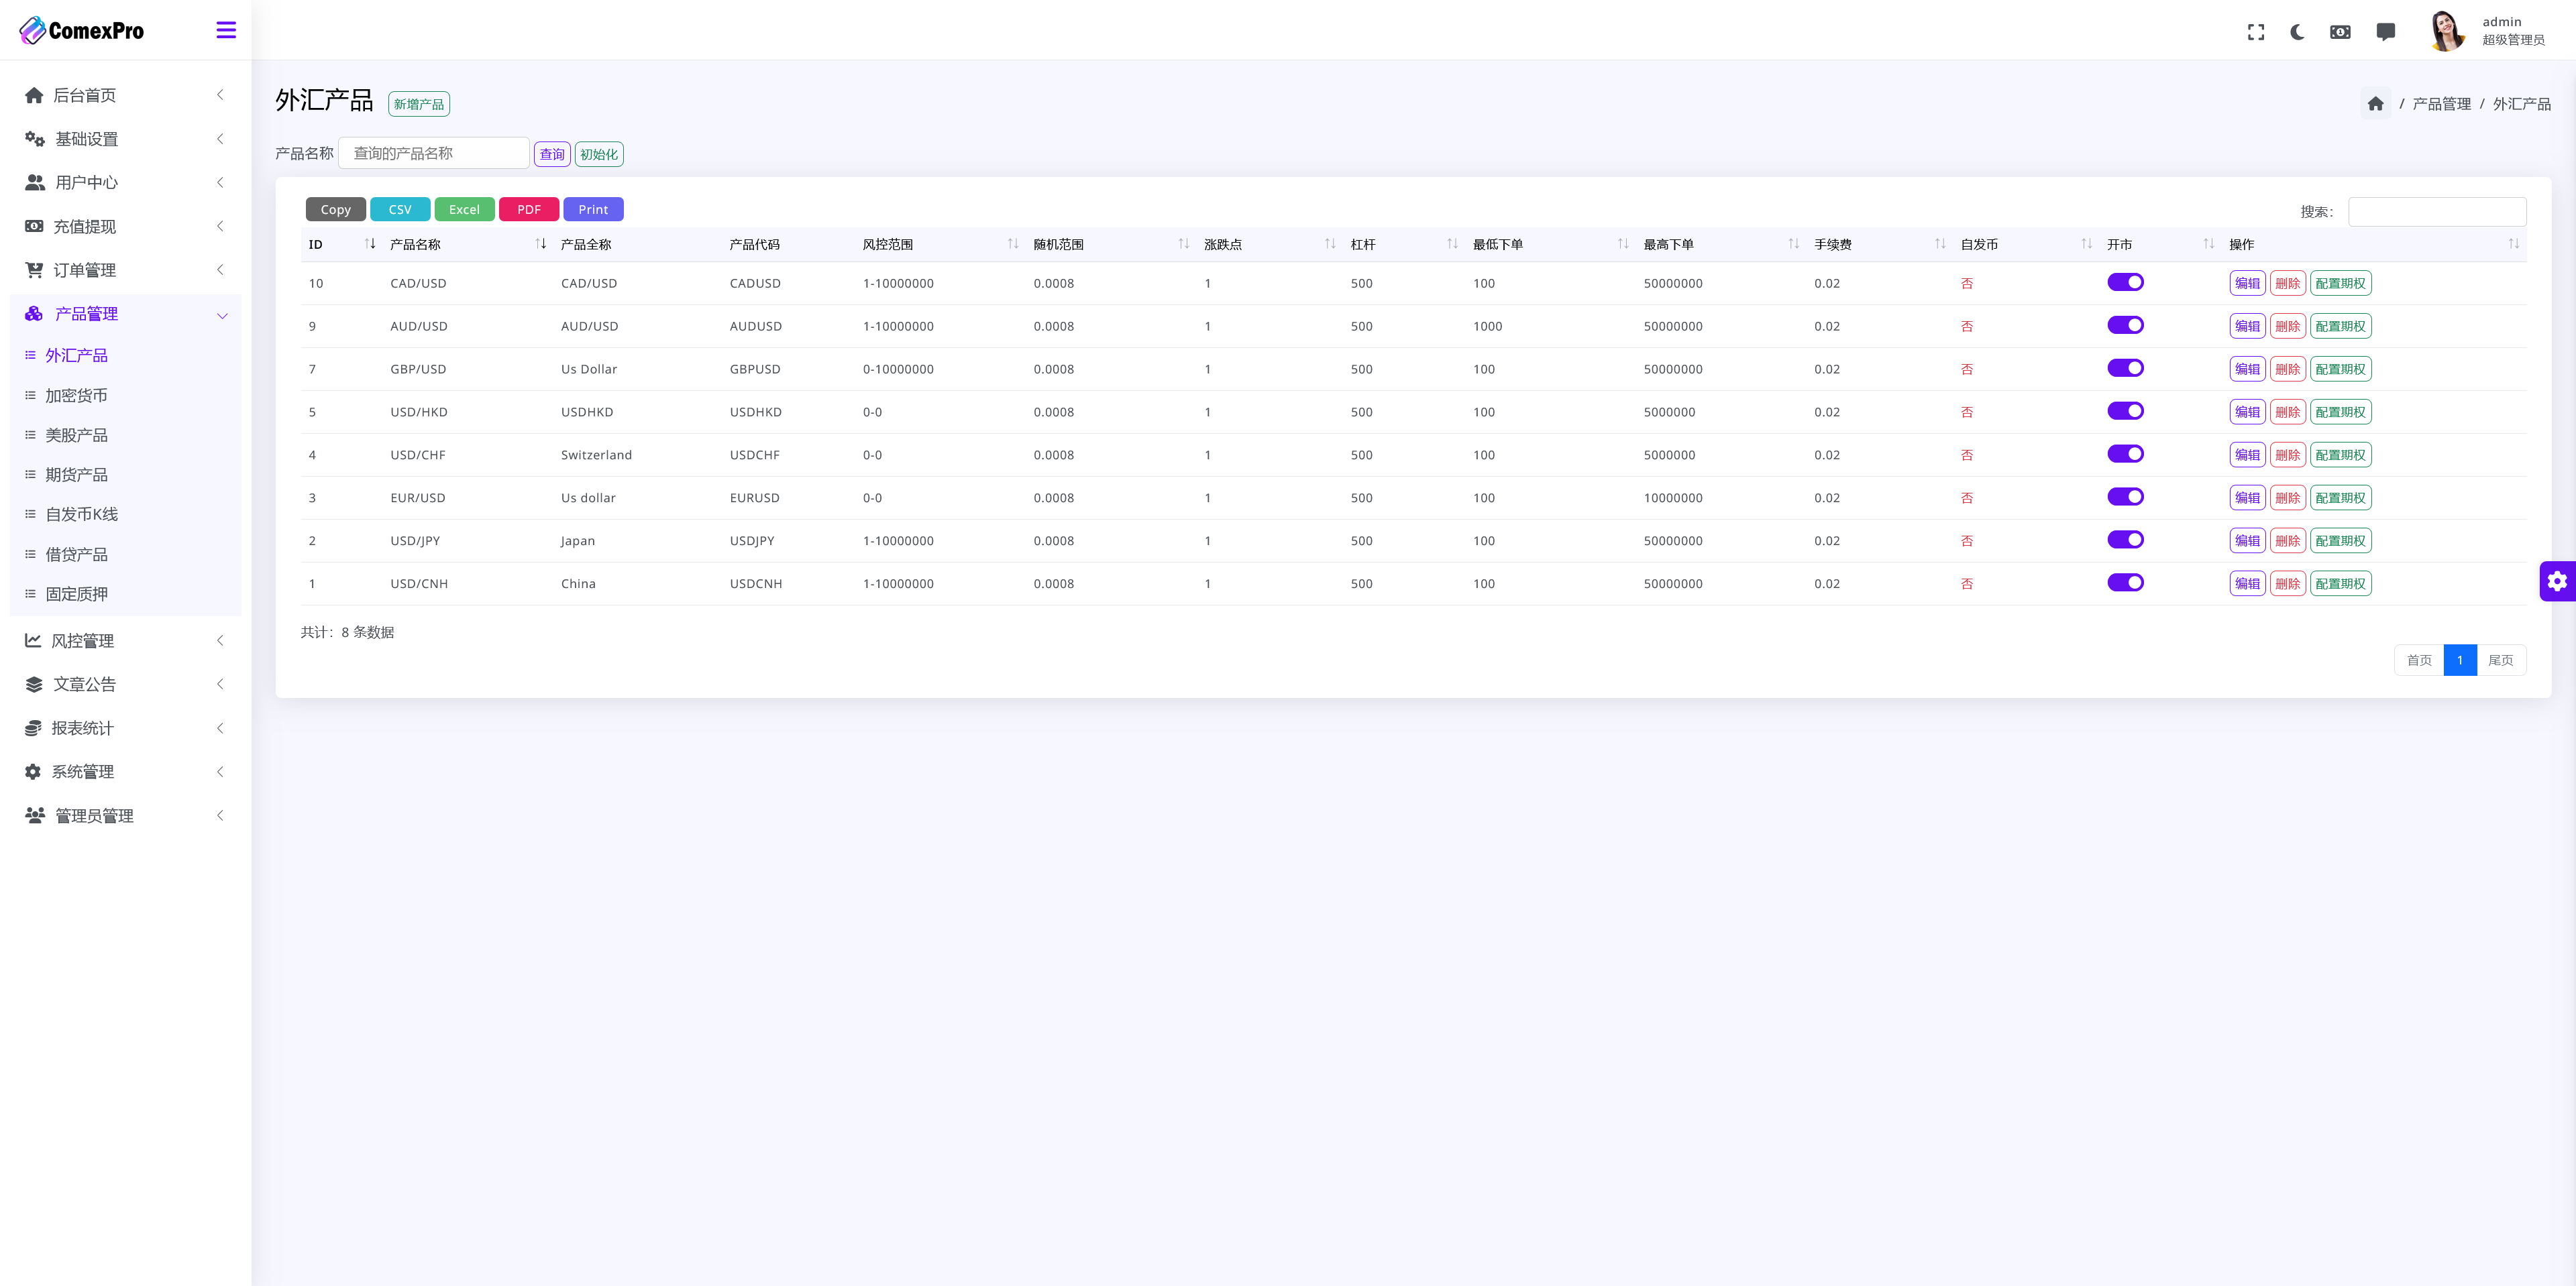This screenshot has height=1286, width=2576.
Task: Click the hamburger menu icon beside logo
Action: coord(226,30)
